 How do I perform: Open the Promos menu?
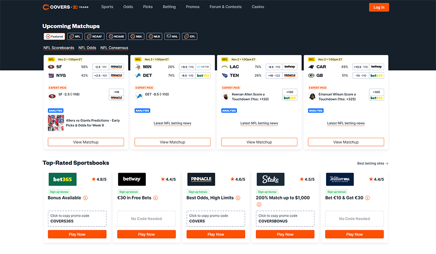click(x=192, y=7)
